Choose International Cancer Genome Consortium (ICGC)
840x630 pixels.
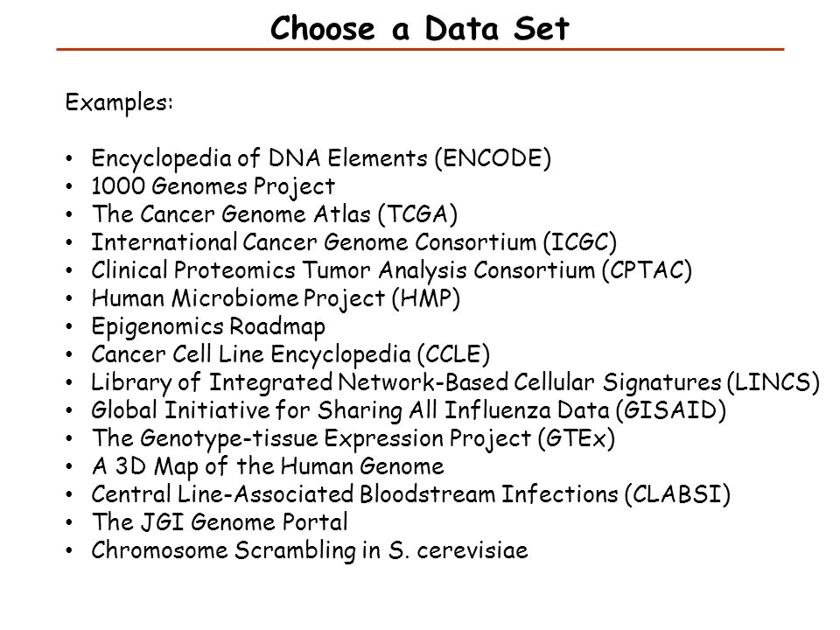point(354,242)
